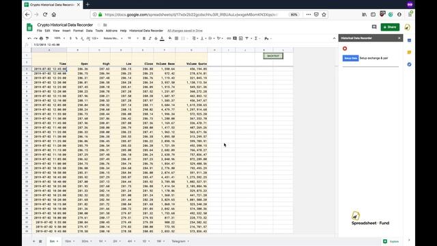Screen dimensions: 437x246
Task: Click All changes saved in Drive link
Action: [x=185, y=31]
